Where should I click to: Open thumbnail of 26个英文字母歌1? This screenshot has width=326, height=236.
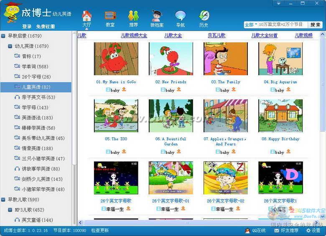click(280, 178)
